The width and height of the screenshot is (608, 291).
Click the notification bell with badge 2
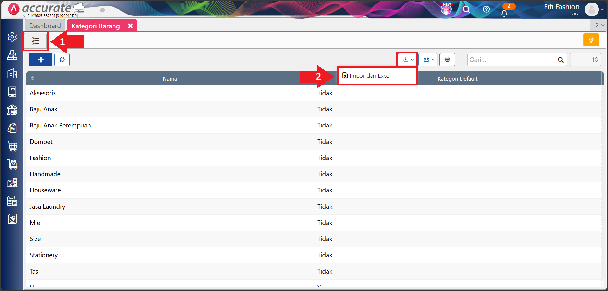(x=504, y=13)
